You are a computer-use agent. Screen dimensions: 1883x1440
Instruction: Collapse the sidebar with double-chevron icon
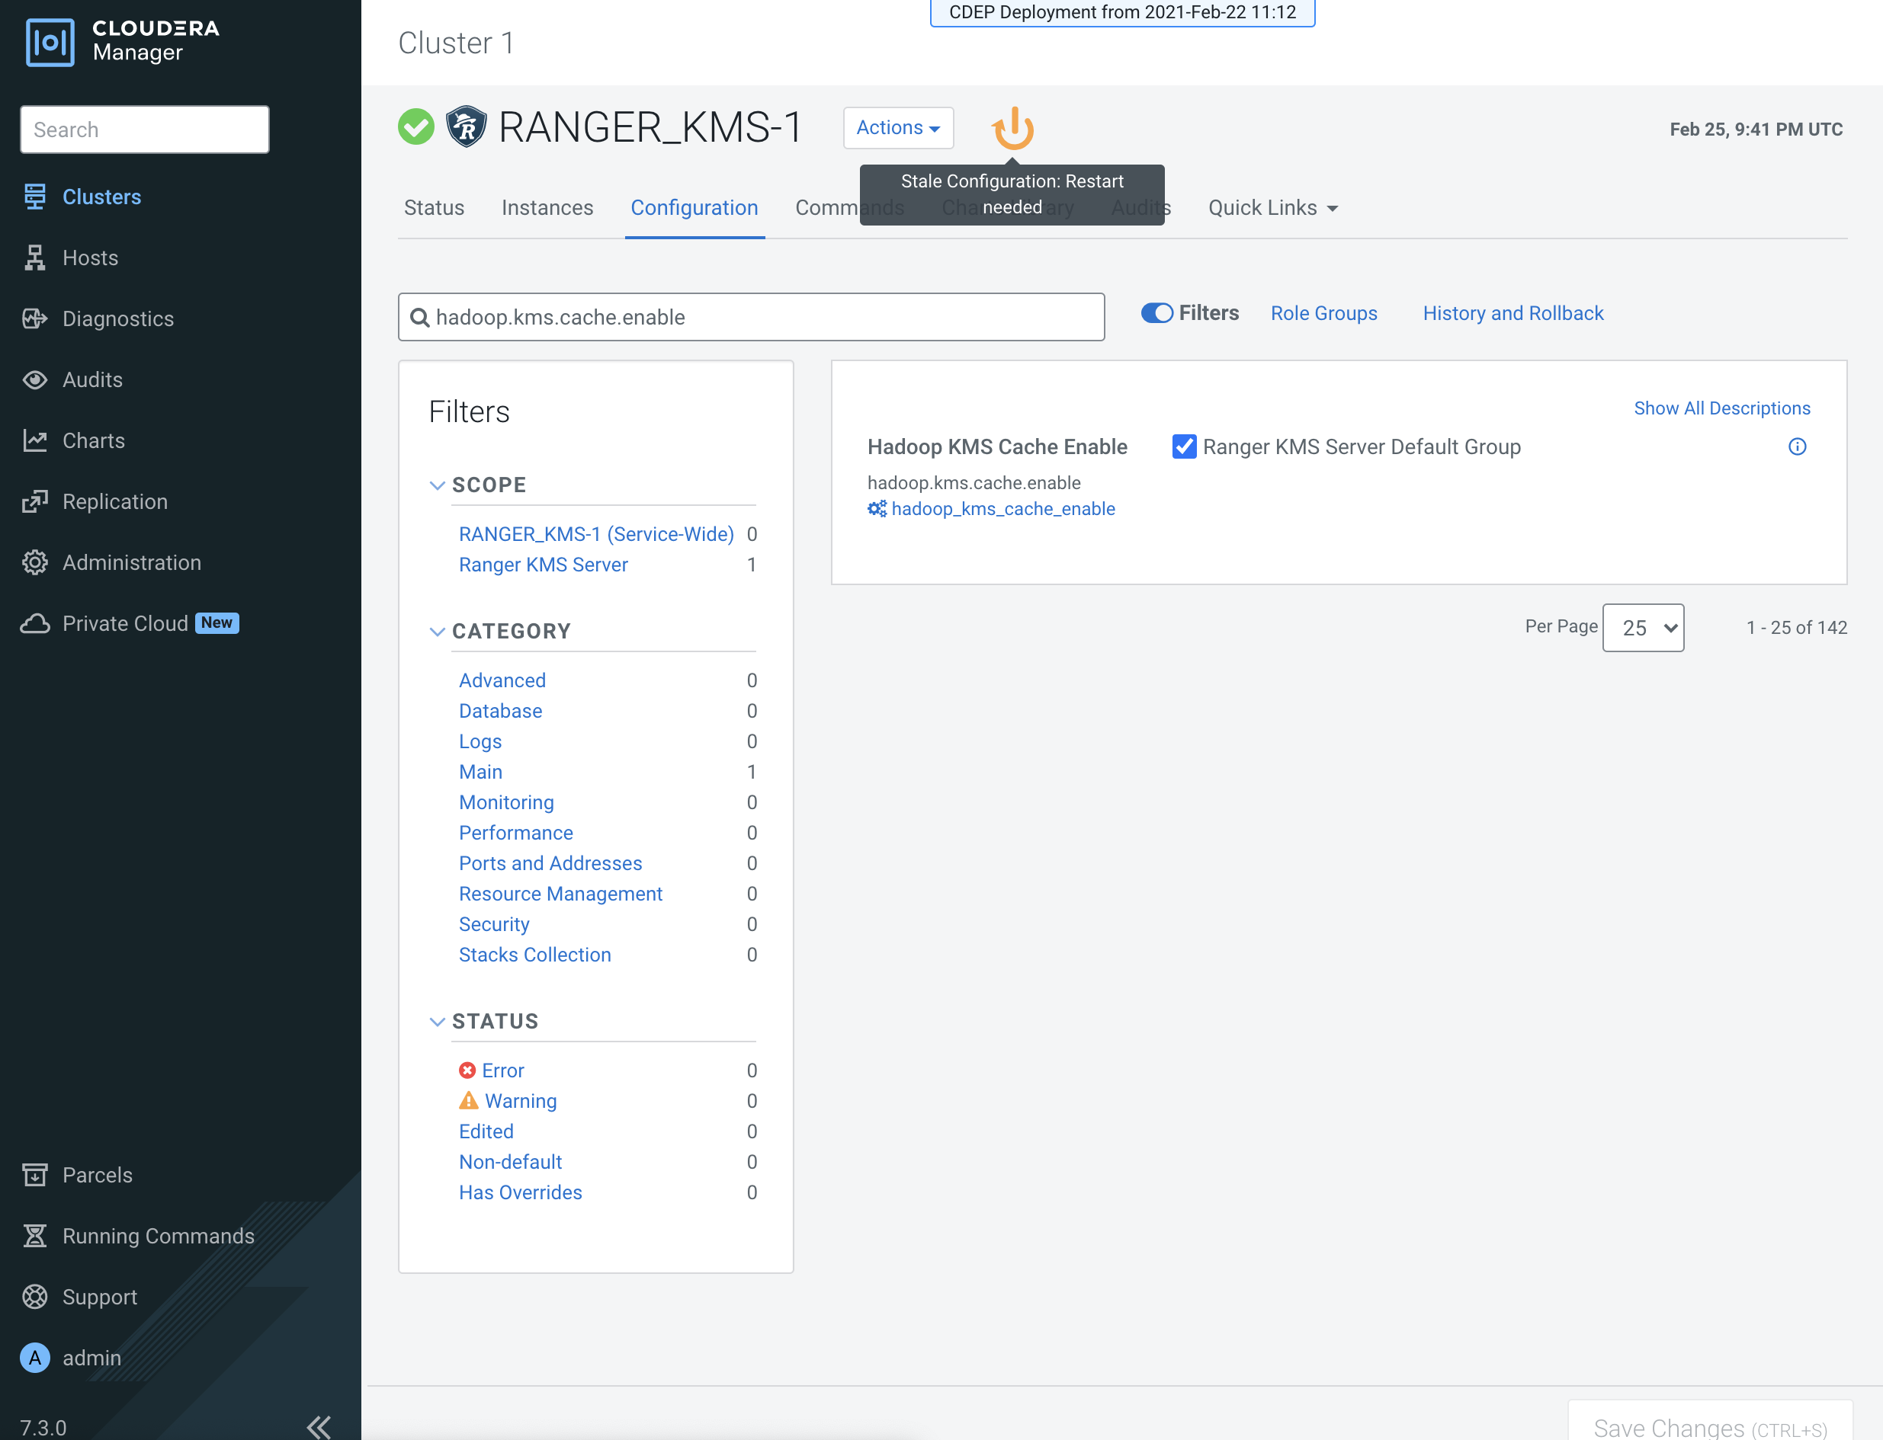tap(319, 1426)
